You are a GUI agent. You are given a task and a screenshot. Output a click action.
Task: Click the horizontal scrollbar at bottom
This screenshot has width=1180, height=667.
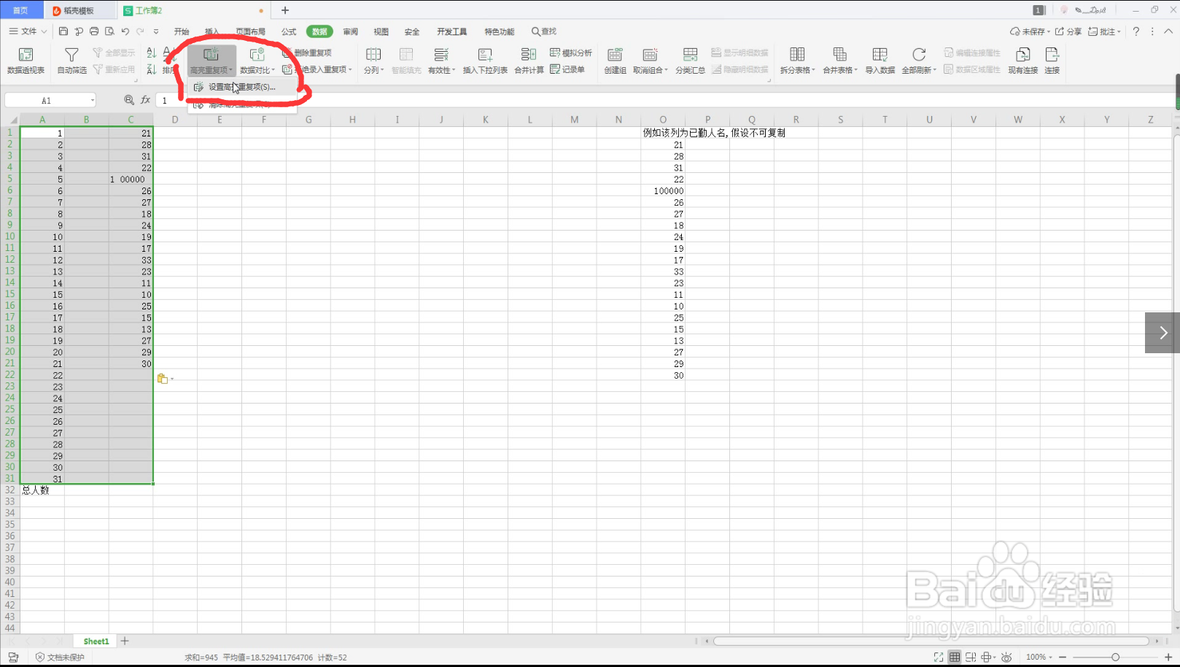pos(931,641)
